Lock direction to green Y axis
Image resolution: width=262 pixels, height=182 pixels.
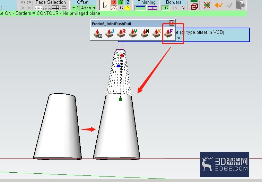pyautogui.click(x=121, y=2)
